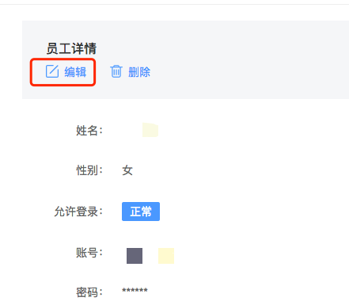Click the blue 正常 status tag
The width and height of the screenshot is (349, 305).
point(141,212)
